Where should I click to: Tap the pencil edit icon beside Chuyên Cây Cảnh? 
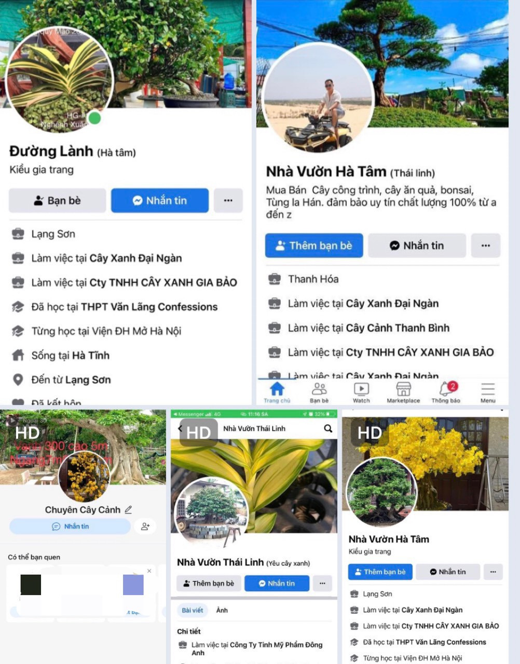128,510
